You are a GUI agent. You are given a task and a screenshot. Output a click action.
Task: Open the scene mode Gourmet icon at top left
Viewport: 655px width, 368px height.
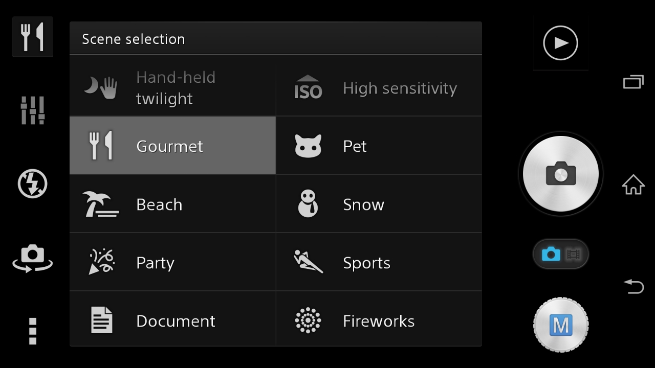click(x=33, y=37)
